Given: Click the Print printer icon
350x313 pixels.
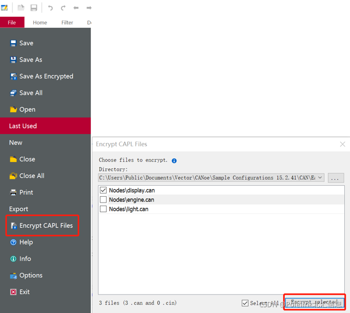Looking at the screenshot, I should [13, 193].
